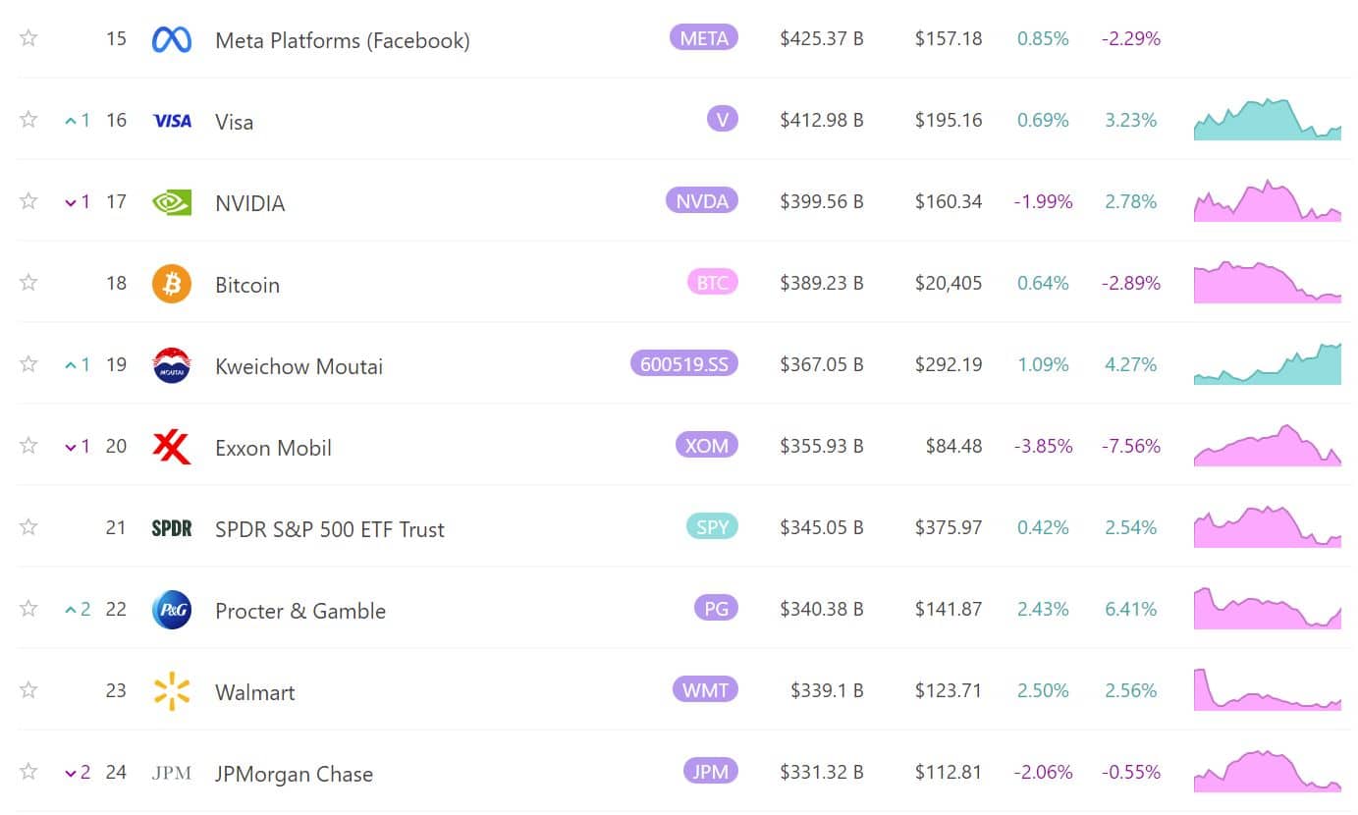Click the V ticker badge
Viewport: 1358px width, 815px height.
722,120
